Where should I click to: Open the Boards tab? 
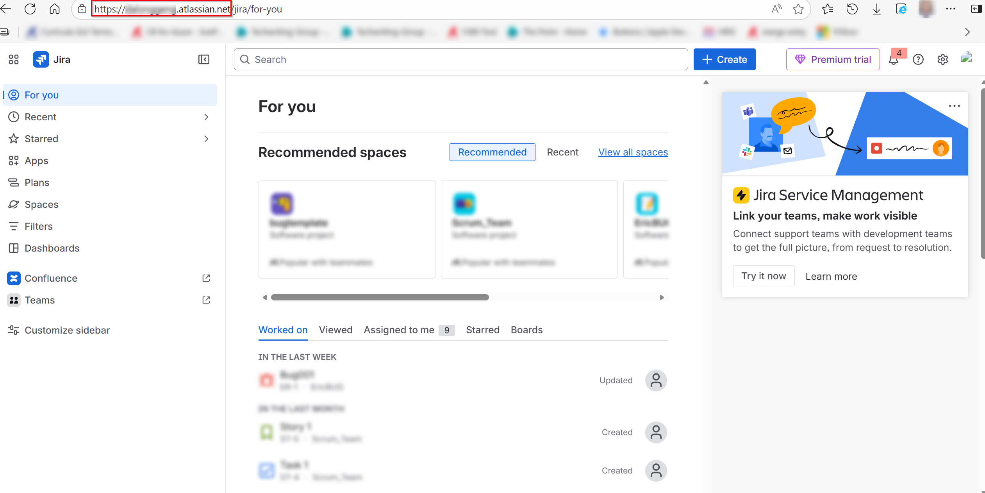click(526, 330)
